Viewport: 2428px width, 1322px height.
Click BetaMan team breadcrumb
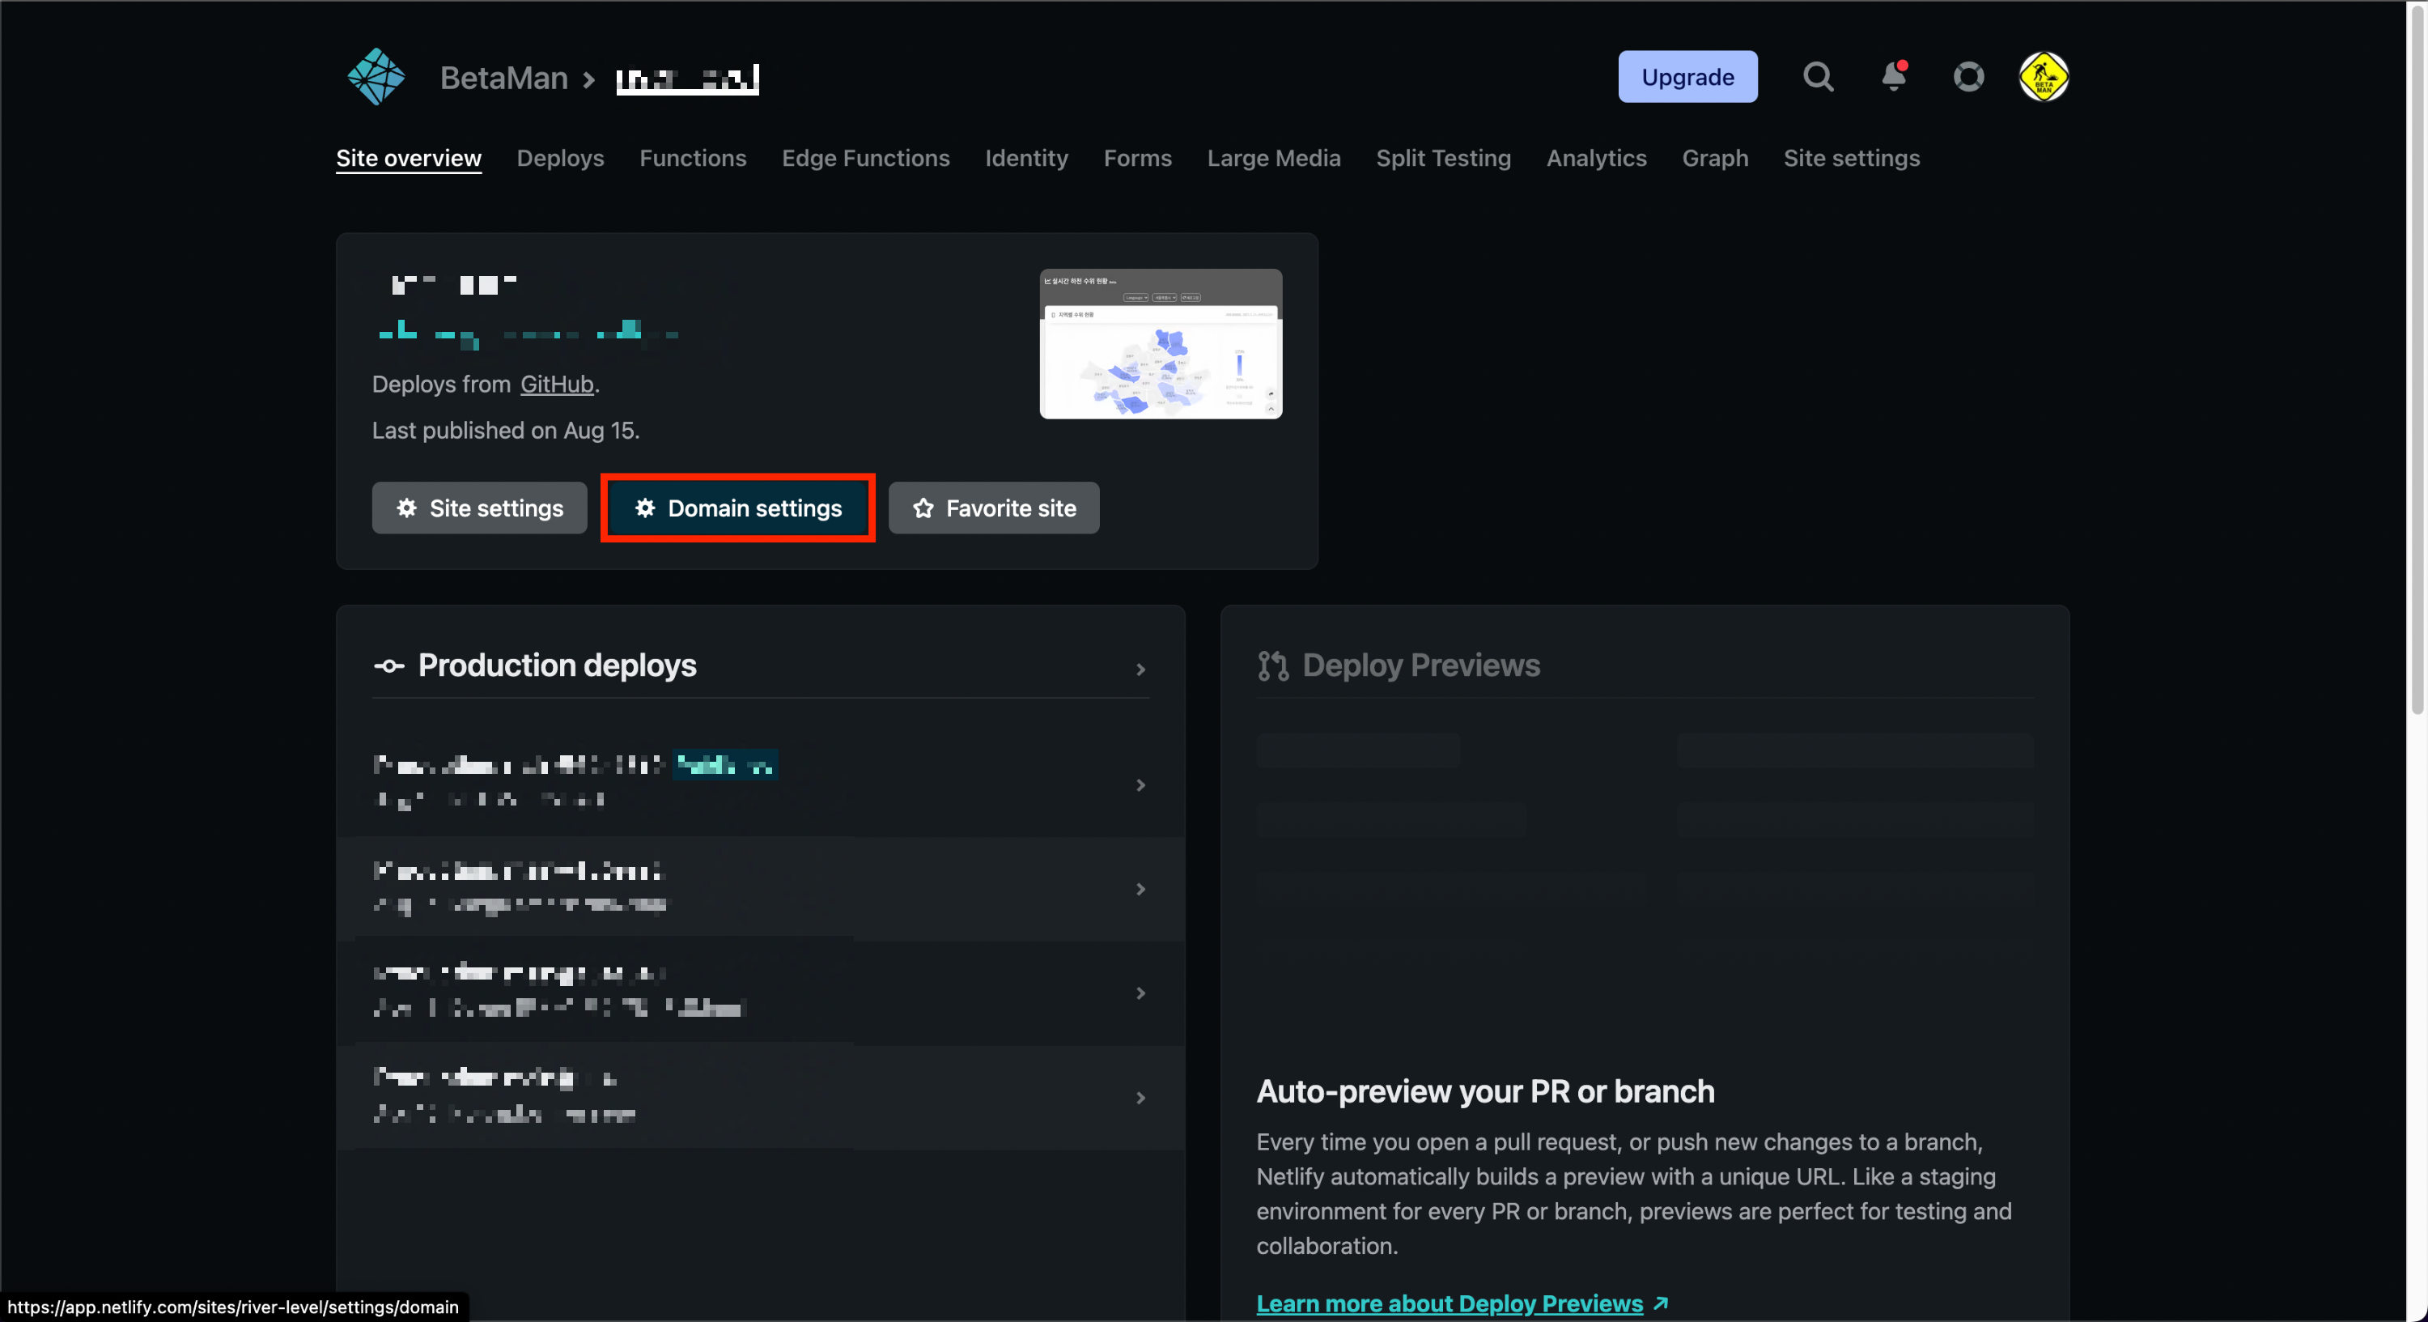(503, 79)
